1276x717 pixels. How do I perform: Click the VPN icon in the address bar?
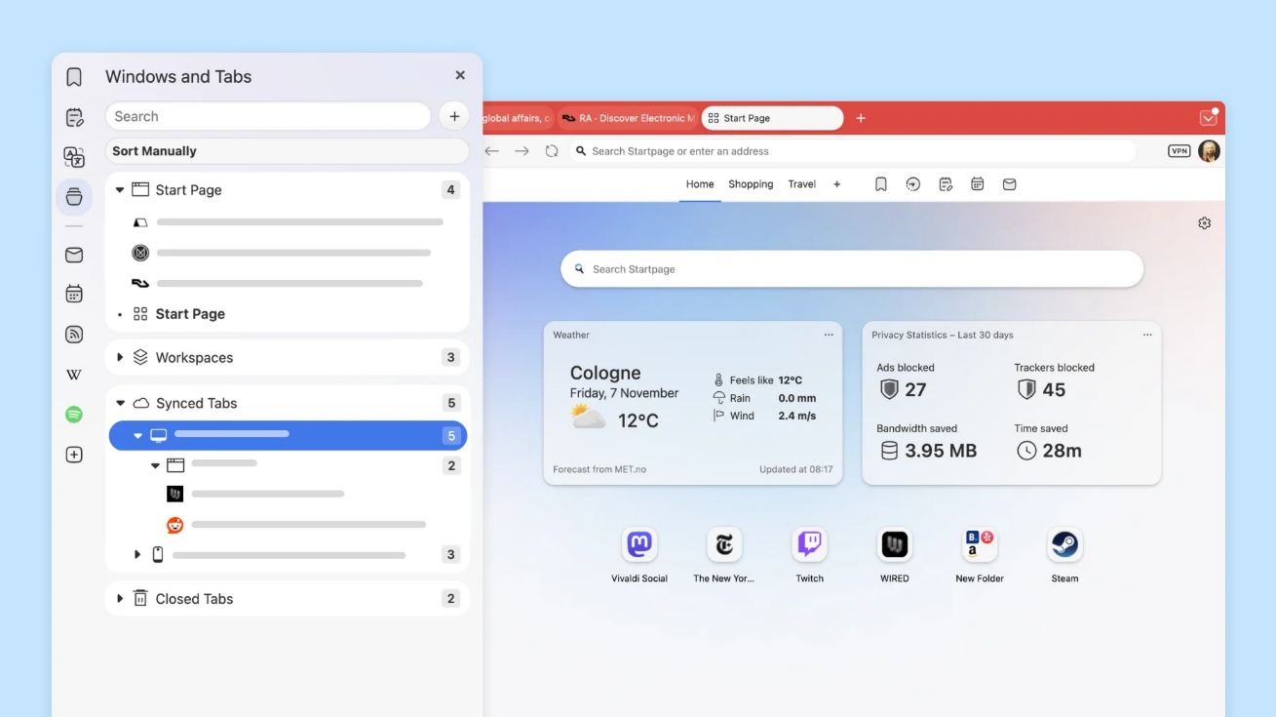click(x=1179, y=151)
